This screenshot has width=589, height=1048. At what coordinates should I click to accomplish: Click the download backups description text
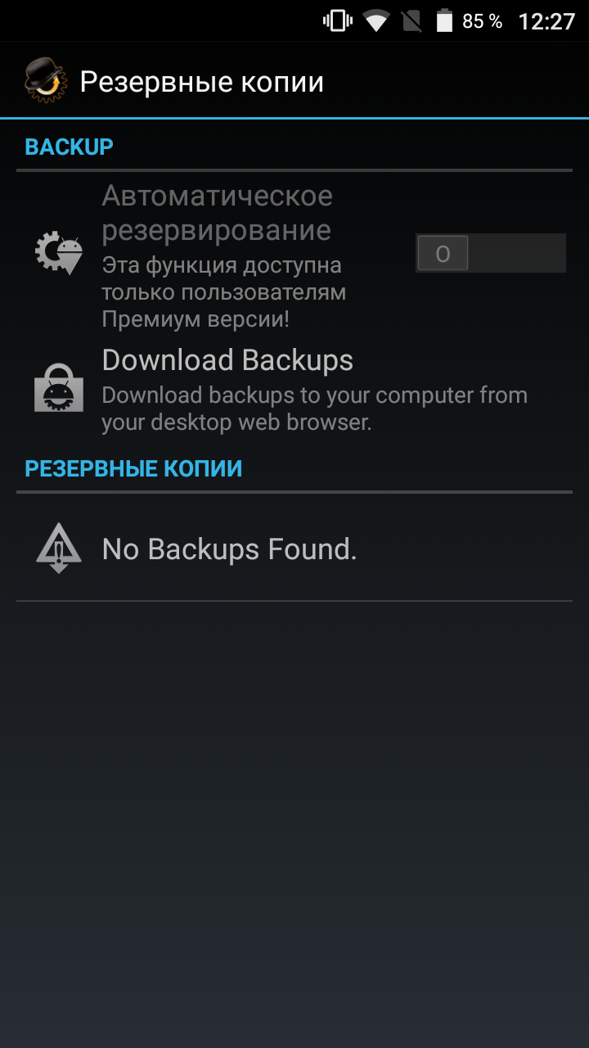click(x=314, y=409)
